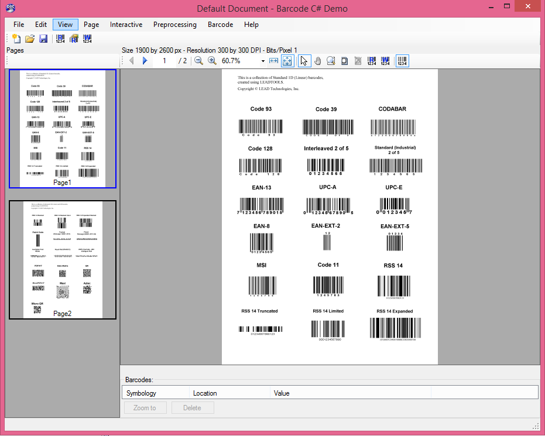Open the Preprocessing menu

(175, 25)
